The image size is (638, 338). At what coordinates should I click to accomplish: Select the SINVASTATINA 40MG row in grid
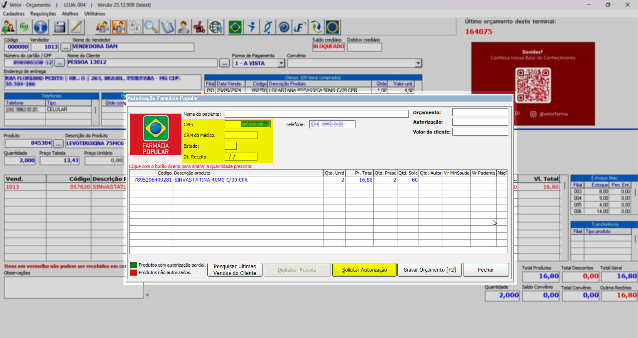coord(211,180)
